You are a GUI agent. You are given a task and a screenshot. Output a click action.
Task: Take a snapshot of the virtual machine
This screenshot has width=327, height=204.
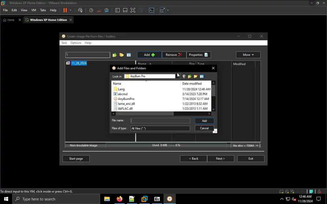(91, 10)
